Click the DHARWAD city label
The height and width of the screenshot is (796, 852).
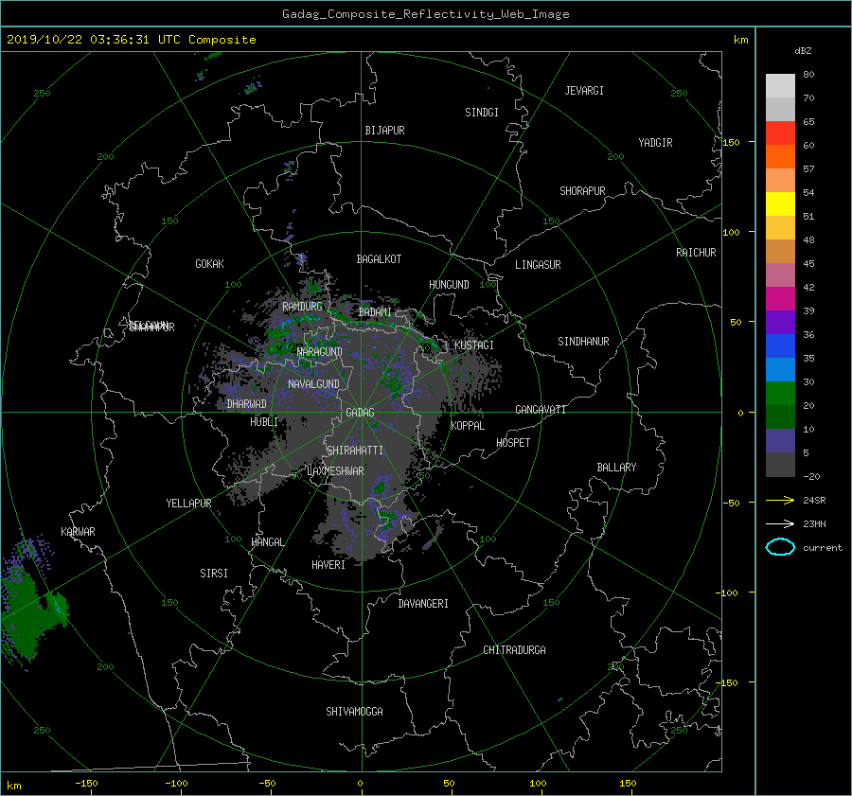(x=246, y=404)
